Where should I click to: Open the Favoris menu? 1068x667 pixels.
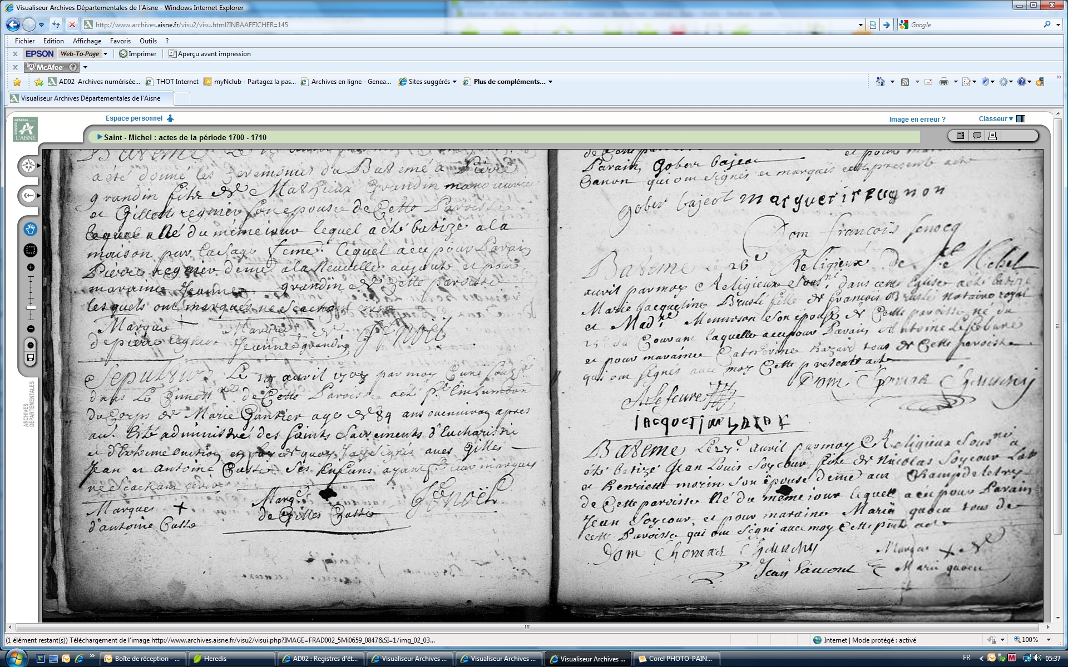(120, 41)
